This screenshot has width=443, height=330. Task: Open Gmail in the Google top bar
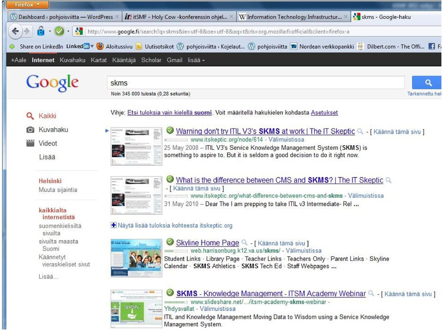click(174, 60)
